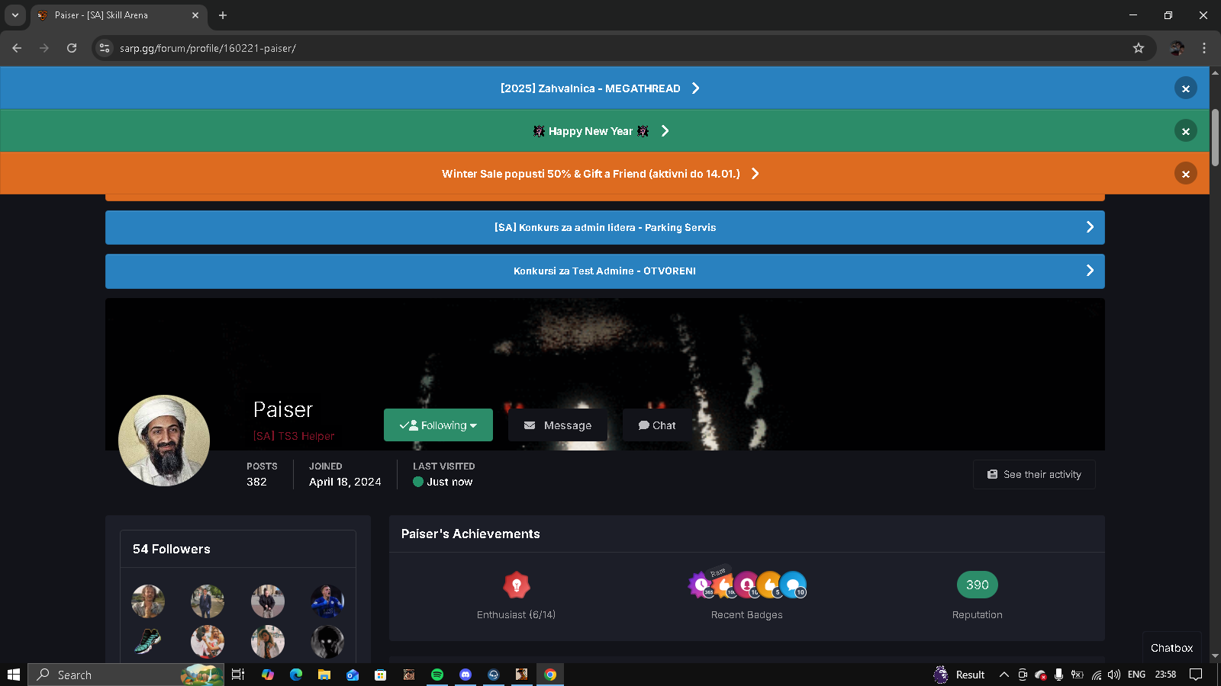Click the view site information icon

(x=105, y=48)
